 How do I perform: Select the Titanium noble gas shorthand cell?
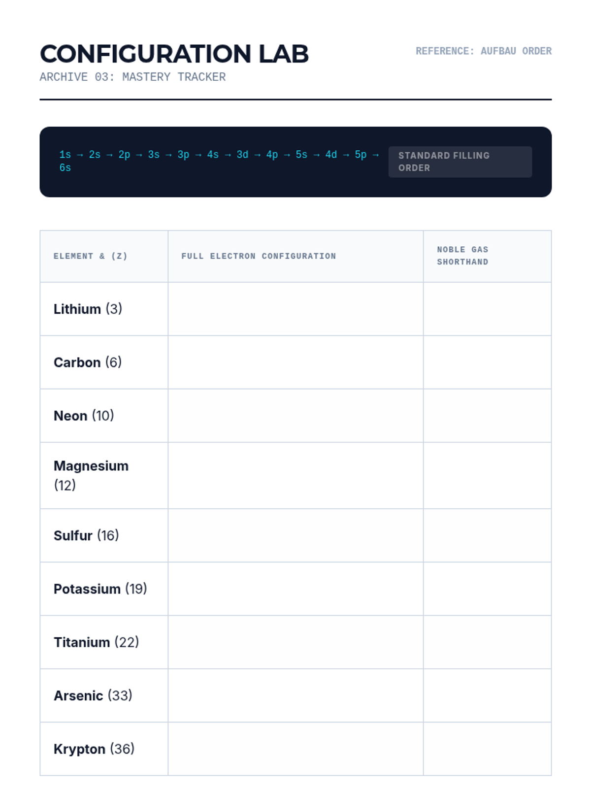(x=487, y=642)
